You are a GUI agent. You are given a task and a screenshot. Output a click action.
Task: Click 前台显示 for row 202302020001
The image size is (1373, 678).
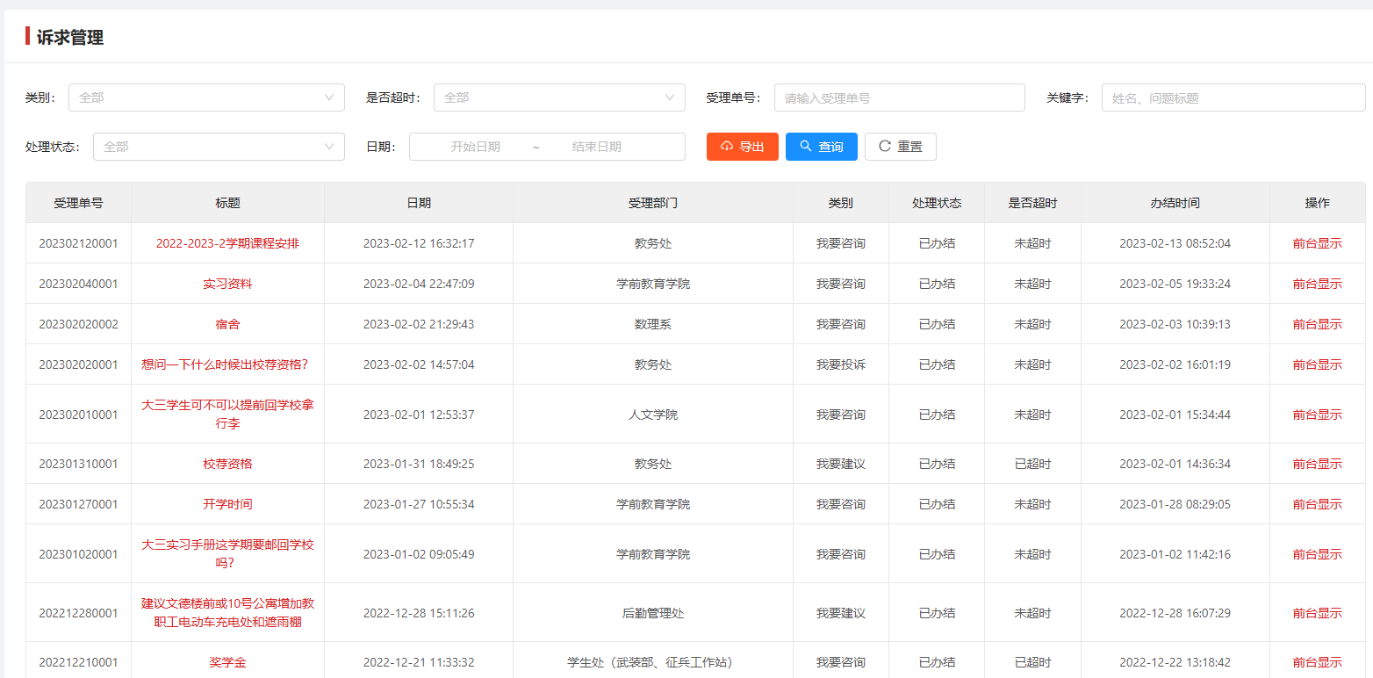1317,364
